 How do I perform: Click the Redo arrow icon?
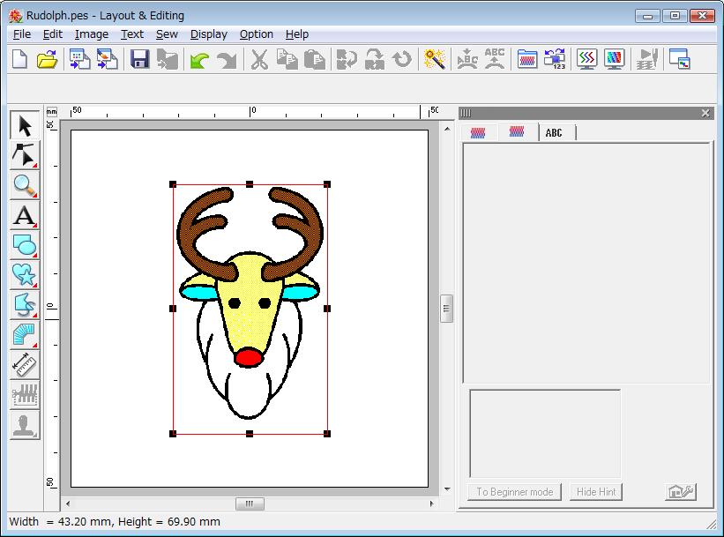(227, 60)
